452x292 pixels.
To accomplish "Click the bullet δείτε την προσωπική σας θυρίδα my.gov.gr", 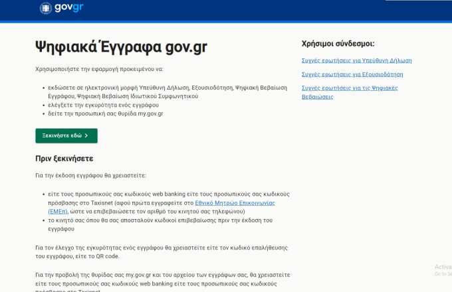I will [x=106, y=113].
